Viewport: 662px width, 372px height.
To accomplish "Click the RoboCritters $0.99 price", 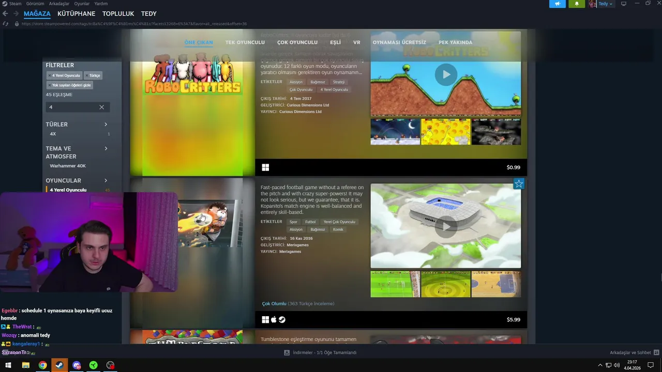I will [x=513, y=167].
